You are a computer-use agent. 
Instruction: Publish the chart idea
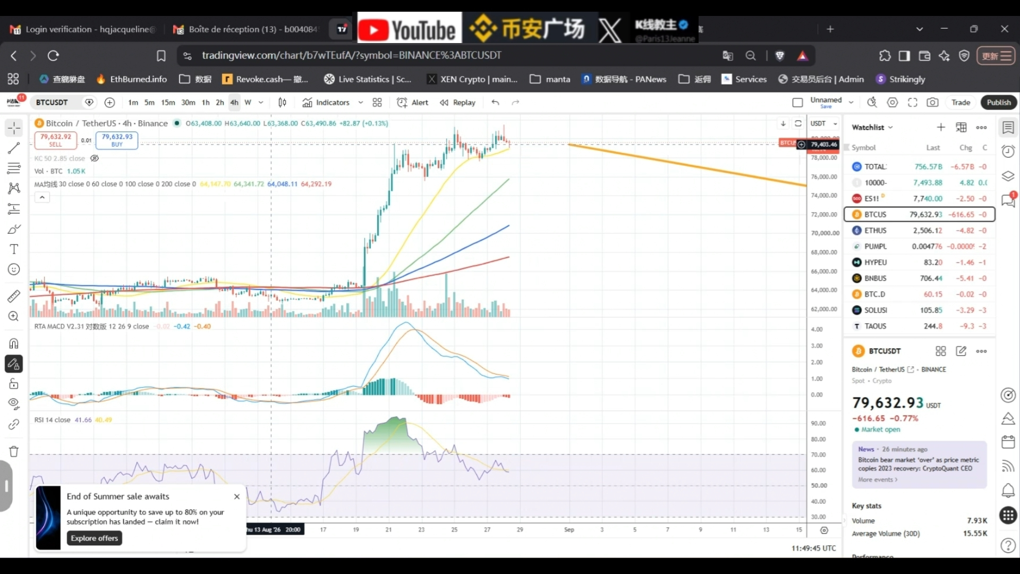(x=999, y=103)
